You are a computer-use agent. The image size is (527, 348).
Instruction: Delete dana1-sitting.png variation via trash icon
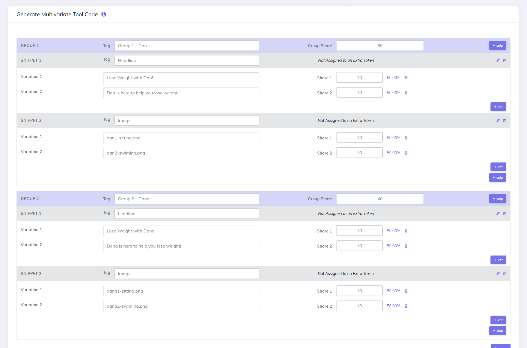406,291
